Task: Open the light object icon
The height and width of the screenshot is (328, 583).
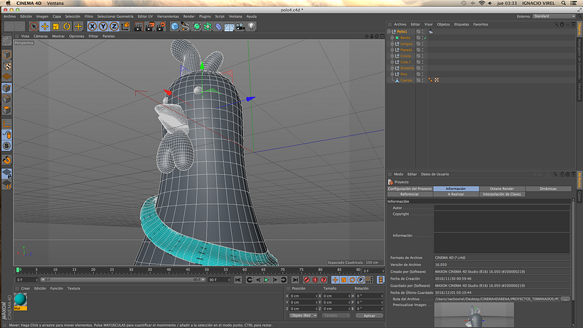Action: click(252, 26)
